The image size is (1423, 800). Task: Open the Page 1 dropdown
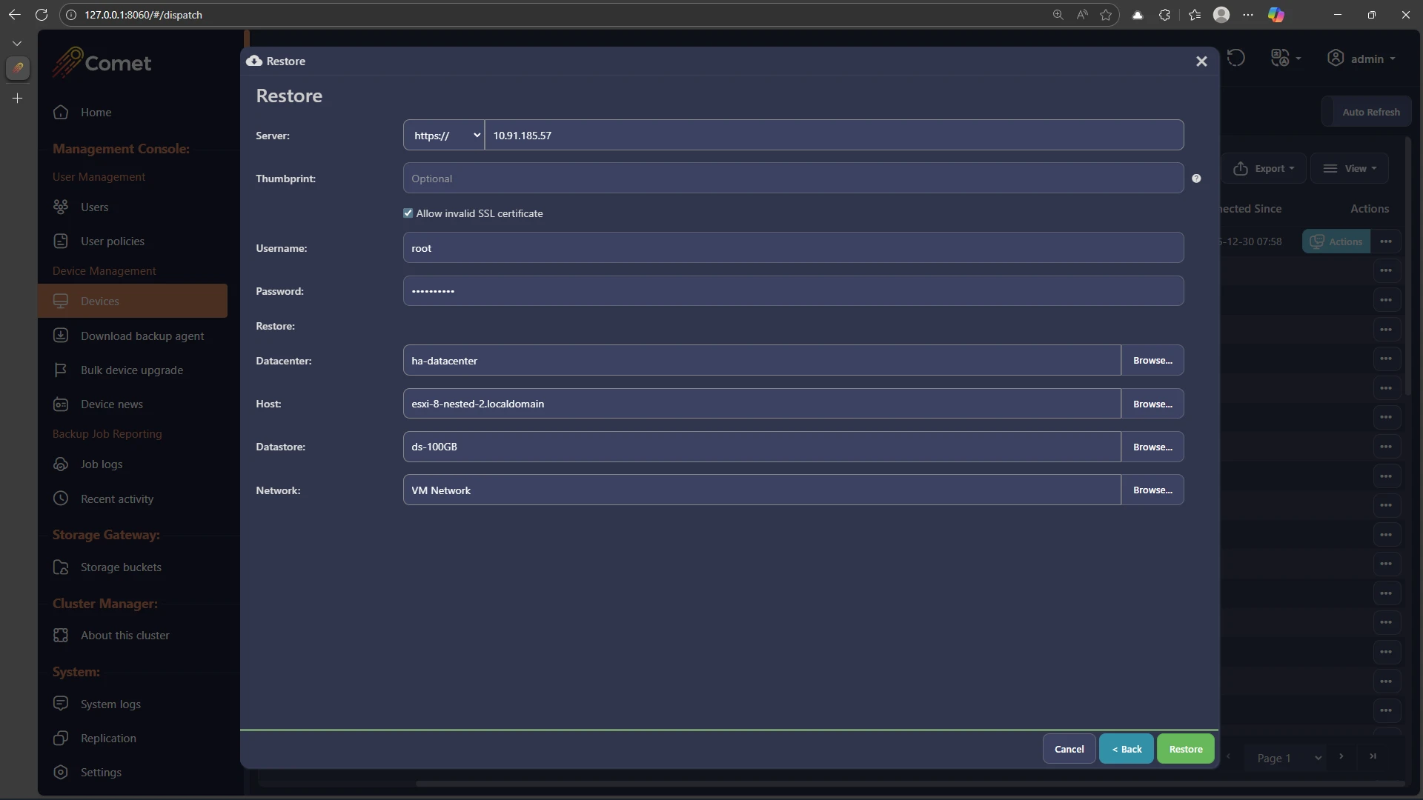click(1289, 758)
